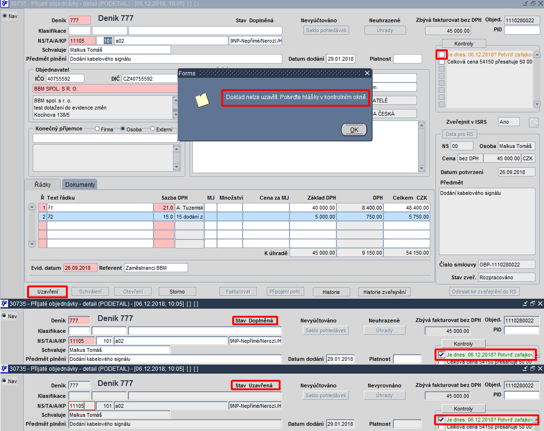Click the Historie zveřejnění button
This screenshot has width=544, height=431.
coord(384,292)
